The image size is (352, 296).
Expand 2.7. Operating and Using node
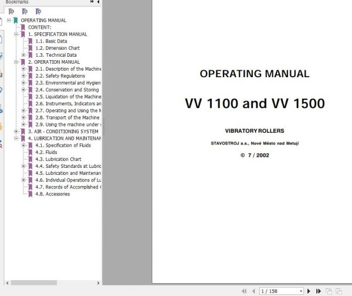pyautogui.click(x=23, y=111)
